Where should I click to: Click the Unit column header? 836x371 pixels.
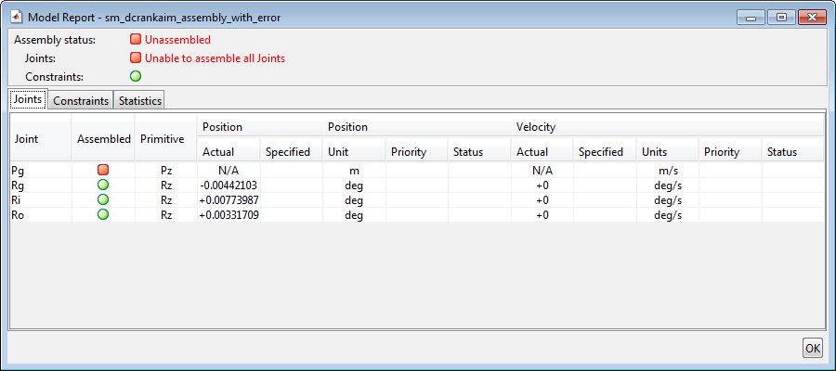(354, 152)
